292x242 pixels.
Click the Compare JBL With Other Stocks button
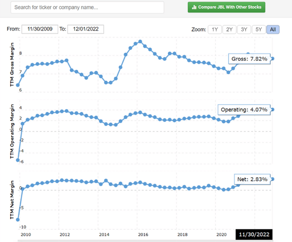pos(226,7)
